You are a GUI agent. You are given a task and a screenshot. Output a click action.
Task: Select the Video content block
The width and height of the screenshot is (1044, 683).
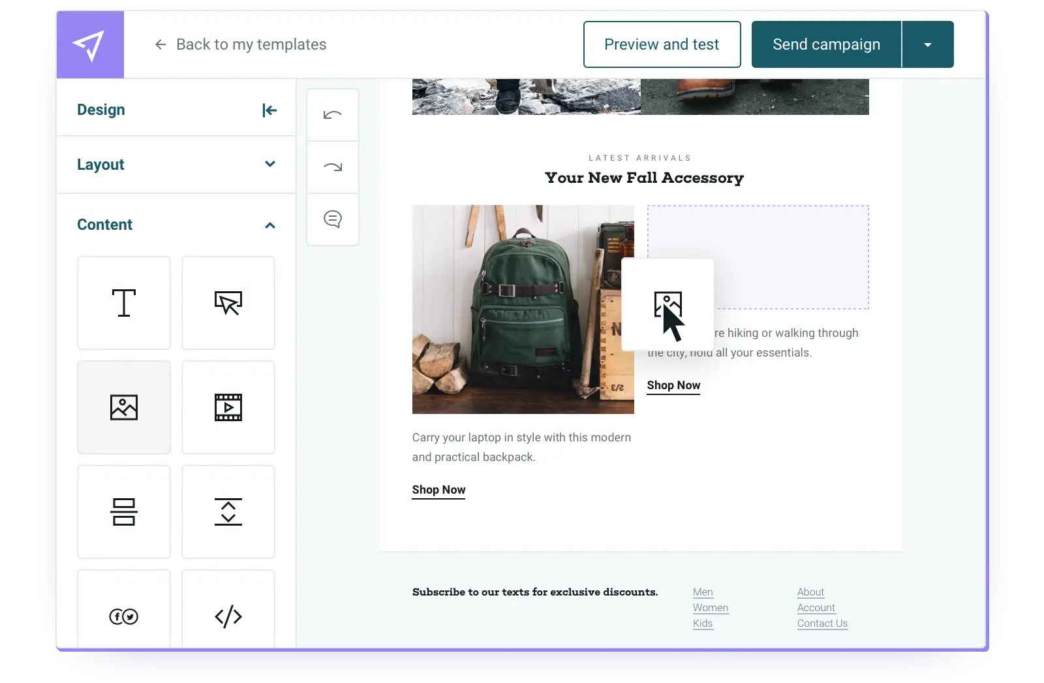228,407
